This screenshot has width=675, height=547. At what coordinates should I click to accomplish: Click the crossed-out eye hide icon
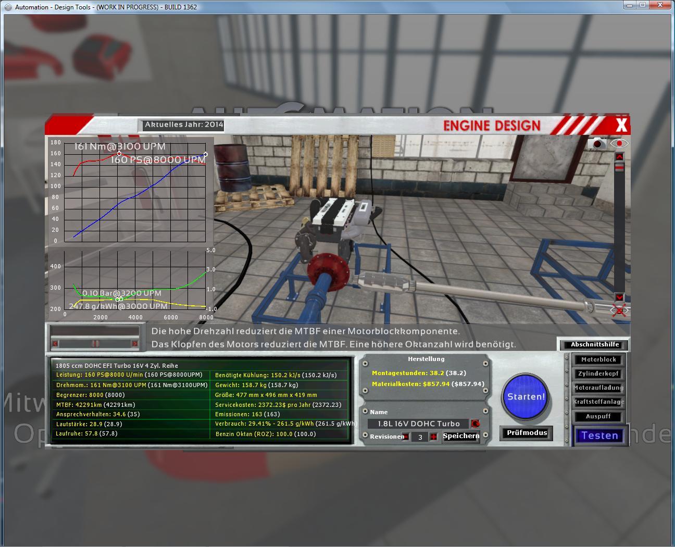pos(619,310)
